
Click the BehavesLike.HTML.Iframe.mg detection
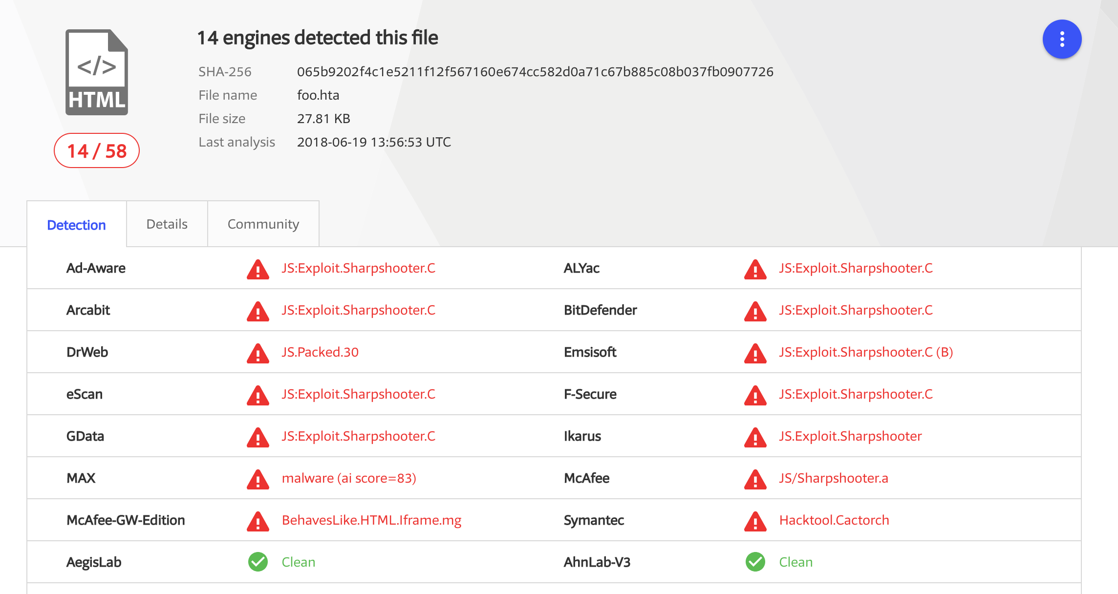pos(371,520)
